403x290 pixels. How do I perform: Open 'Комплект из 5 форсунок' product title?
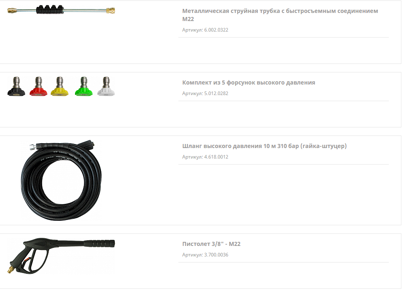(x=249, y=83)
